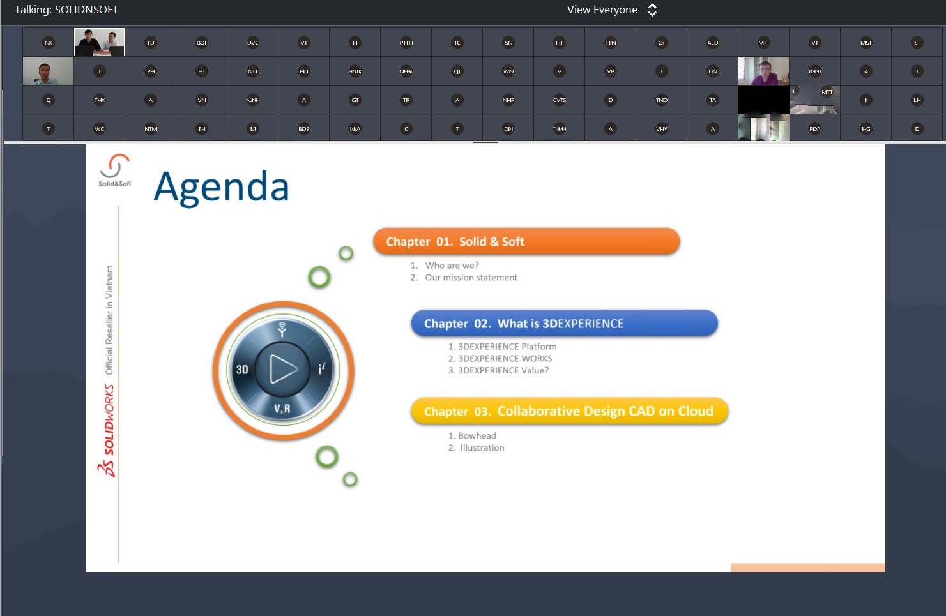Screen dimensions: 946x616
Task: Select participant BQT avatar
Action: 202,43
